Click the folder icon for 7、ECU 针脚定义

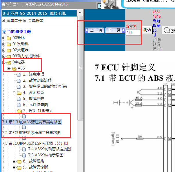[19, 111]
